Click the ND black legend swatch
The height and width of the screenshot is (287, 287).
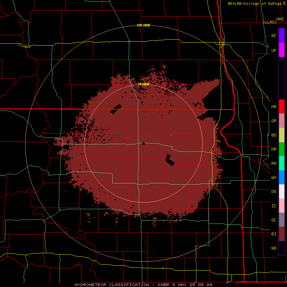click(x=282, y=248)
